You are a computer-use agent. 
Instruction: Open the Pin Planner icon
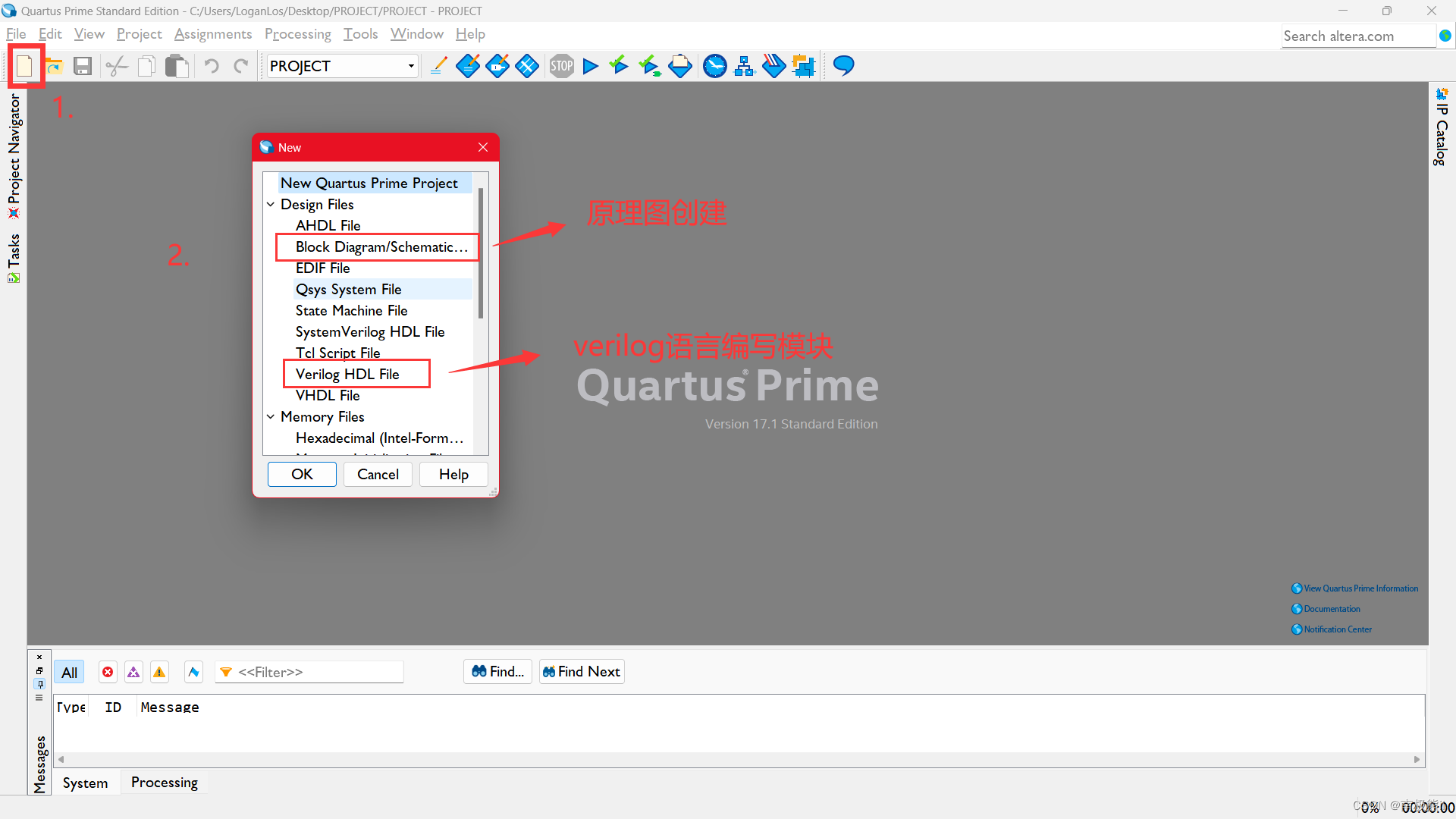coord(497,66)
